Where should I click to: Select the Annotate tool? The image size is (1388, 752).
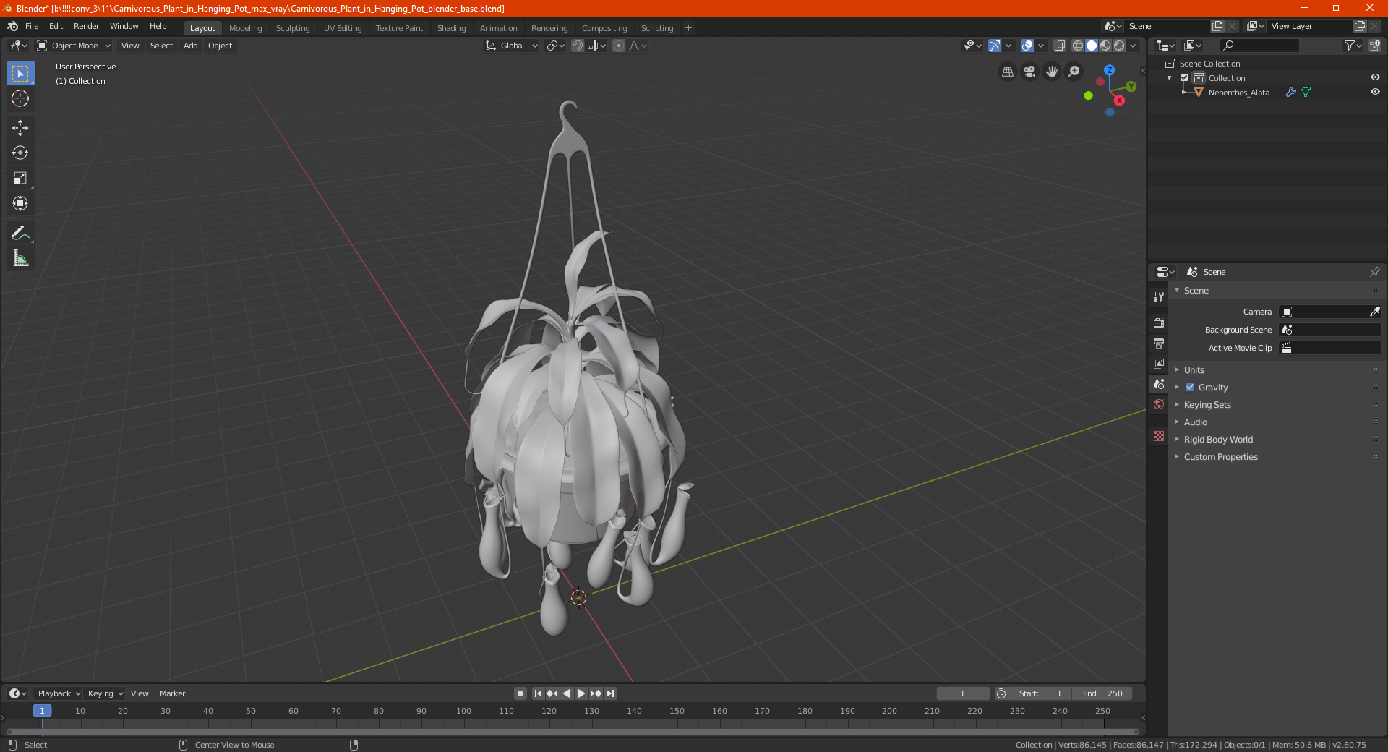20,233
